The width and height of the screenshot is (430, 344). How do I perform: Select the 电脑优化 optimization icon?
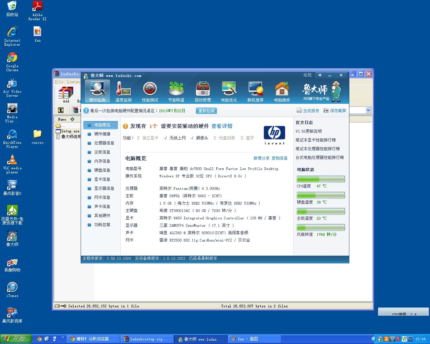click(229, 91)
